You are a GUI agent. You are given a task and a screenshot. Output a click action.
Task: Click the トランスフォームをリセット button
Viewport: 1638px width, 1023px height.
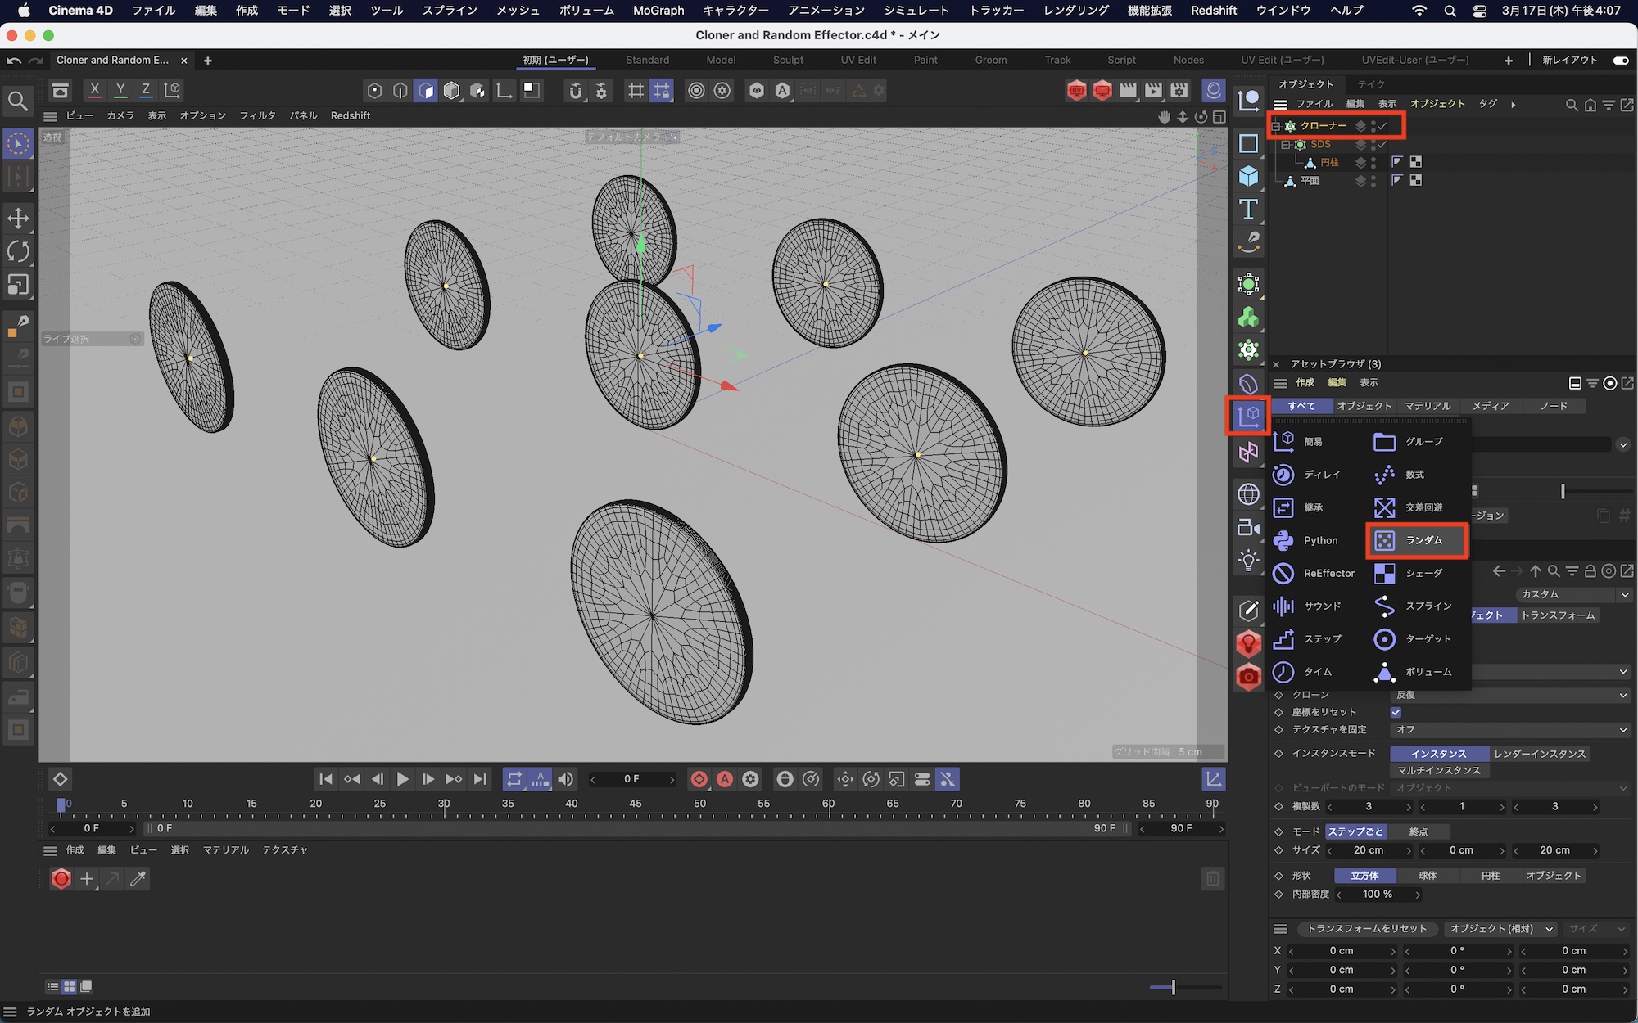[x=1366, y=928]
